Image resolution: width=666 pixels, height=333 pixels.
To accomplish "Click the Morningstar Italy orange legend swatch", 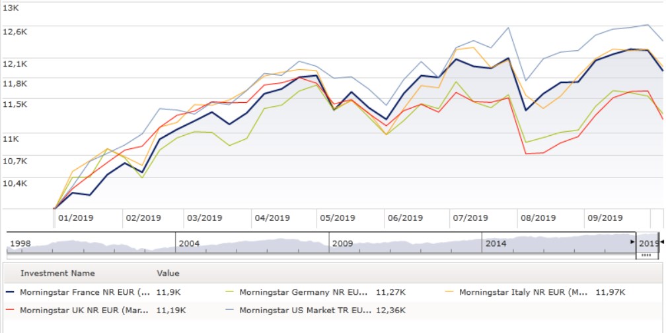I will pyautogui.click(x=449, y=291).
